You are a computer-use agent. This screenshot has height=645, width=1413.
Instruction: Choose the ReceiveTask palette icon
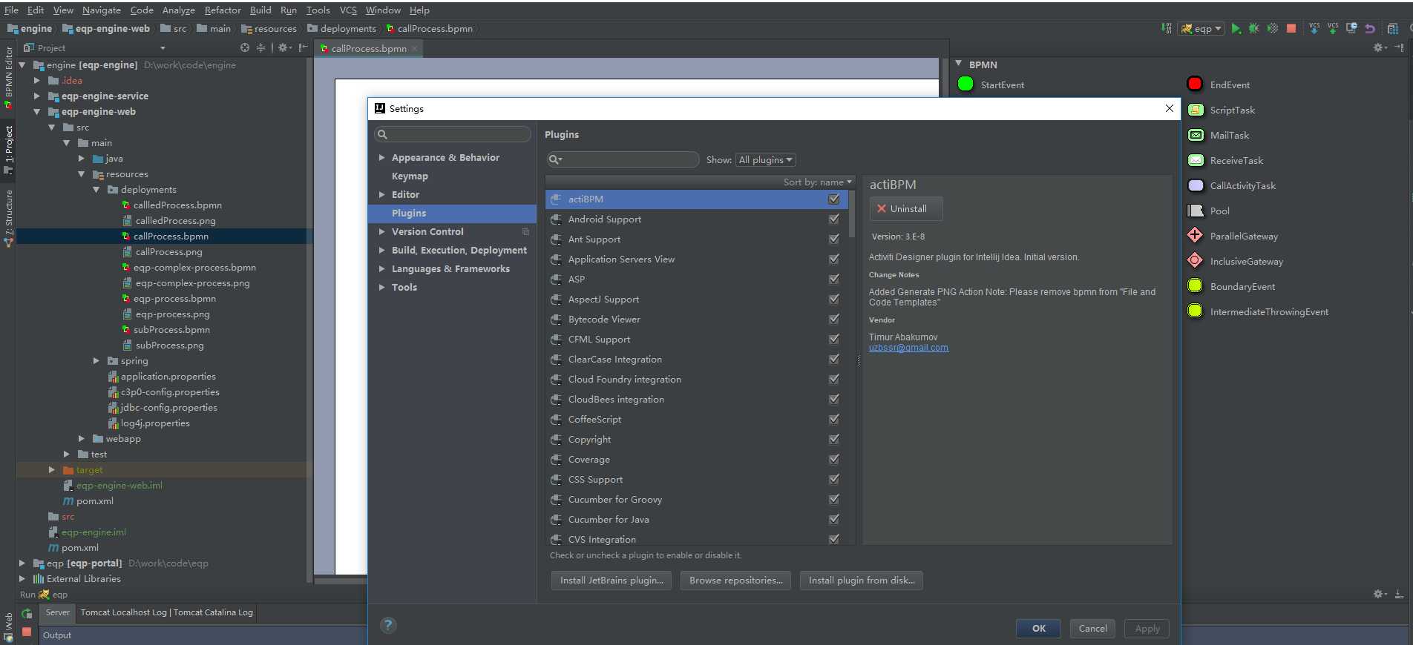click(1196, 160)
